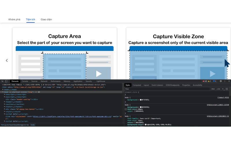This screenshot has height=144, width=231.
Task: Toggle .cls element classes panel
Action: [x=218, y=89]
